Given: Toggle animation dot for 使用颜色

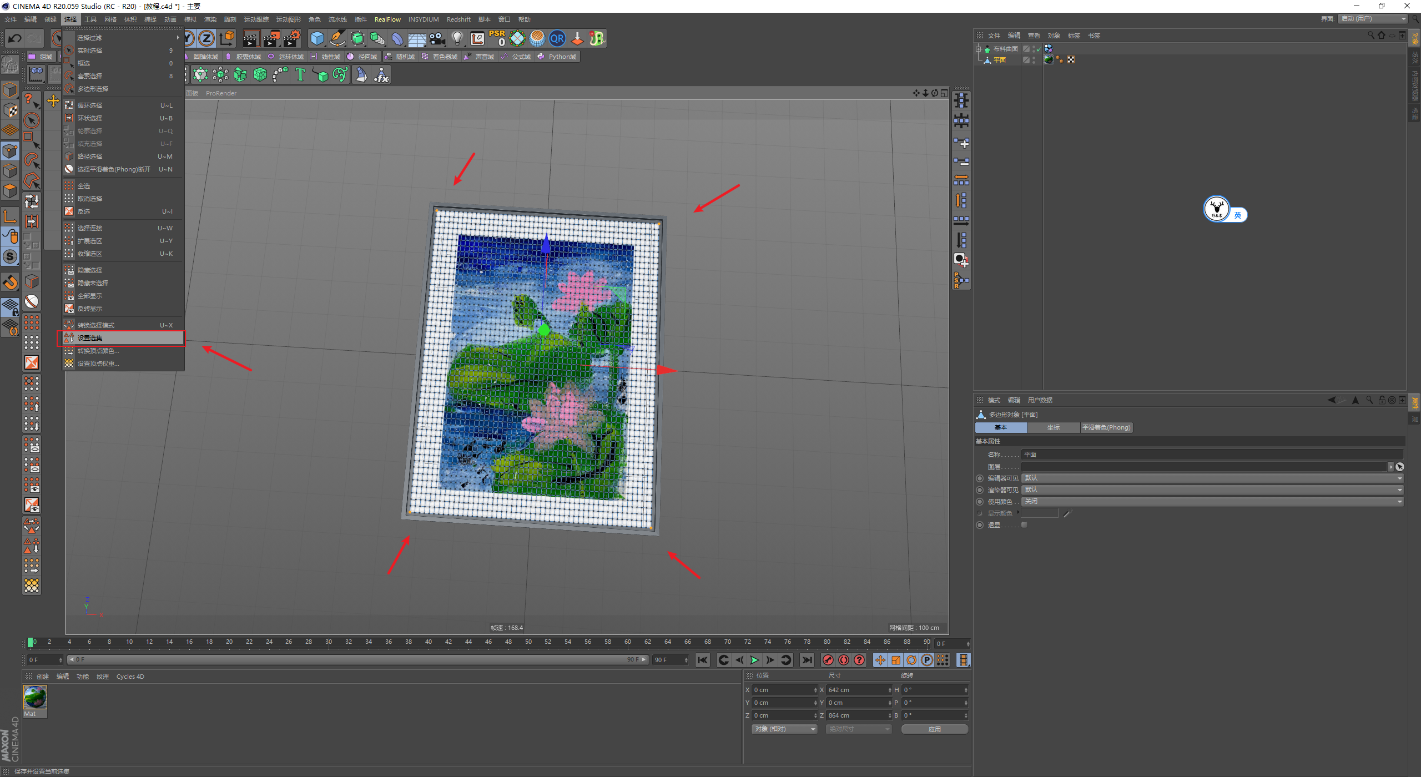Looking at the screenshot, I should pos(980,502).
